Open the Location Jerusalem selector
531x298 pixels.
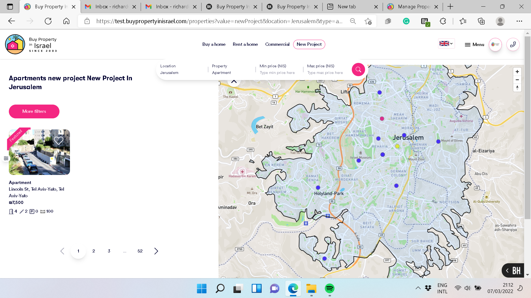click(169, 73)
